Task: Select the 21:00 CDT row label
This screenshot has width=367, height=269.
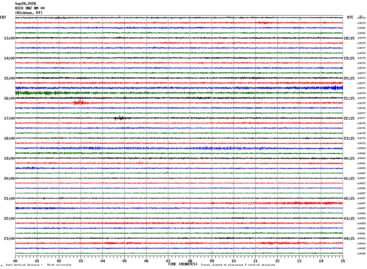Action: point(9,199)
